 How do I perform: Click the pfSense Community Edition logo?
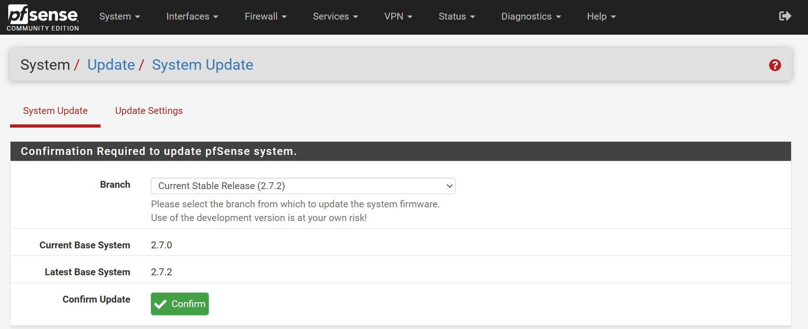[x=43, y=17]
